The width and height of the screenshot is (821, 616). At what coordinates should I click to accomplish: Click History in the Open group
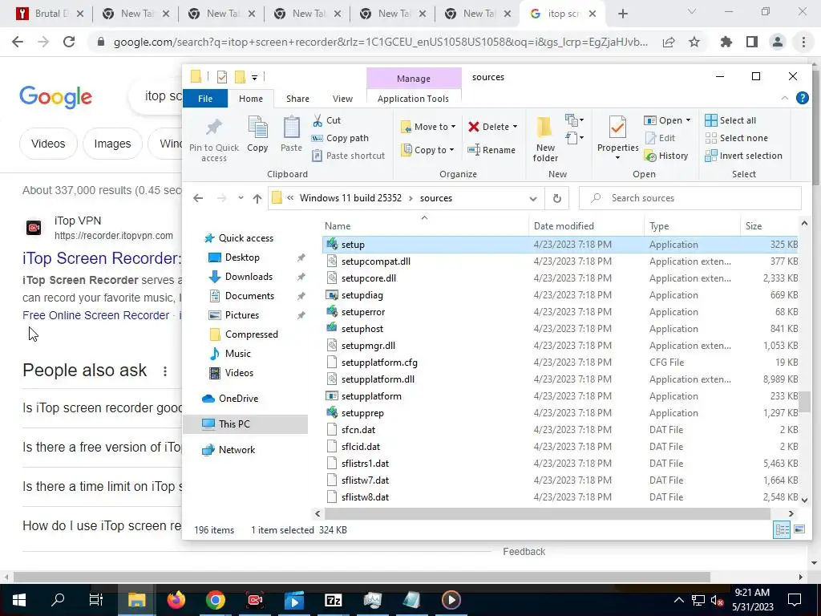[666, 156]
